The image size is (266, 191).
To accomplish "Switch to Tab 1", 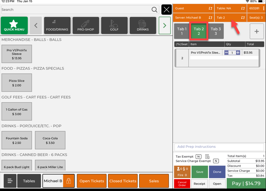I will click(182, 31).
